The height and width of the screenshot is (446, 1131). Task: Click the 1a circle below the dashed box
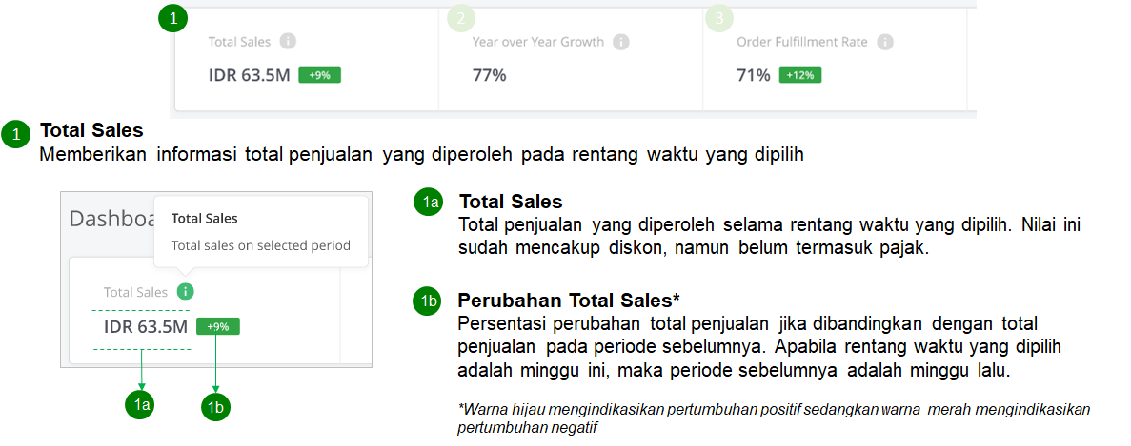[142, 405]
